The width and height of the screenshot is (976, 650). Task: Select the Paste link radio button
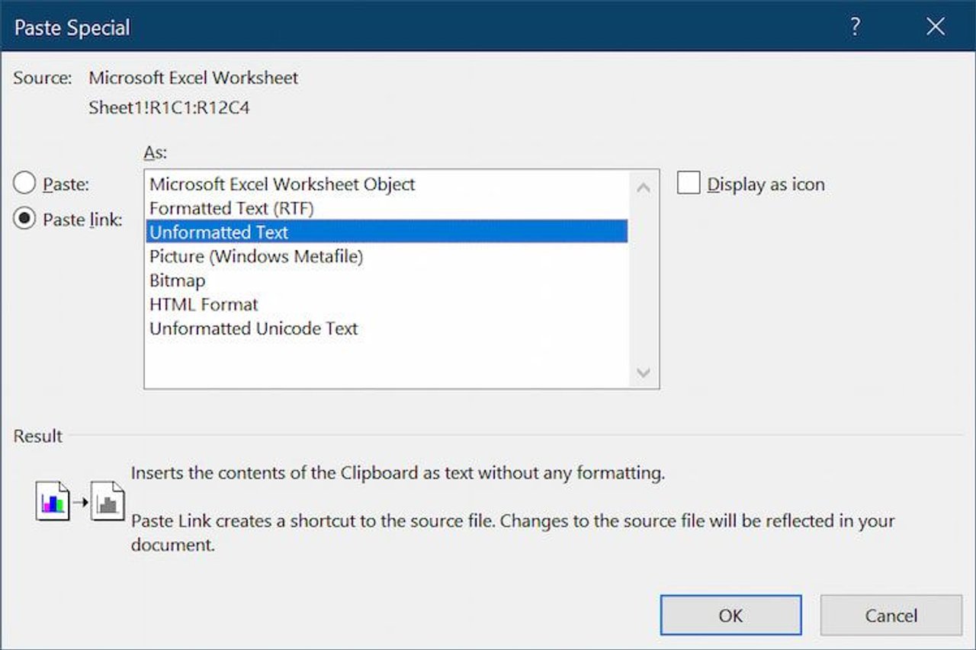click(x=25, y=219)
